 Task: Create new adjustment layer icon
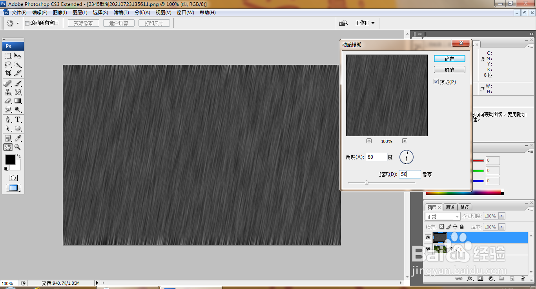pyautogui.click(x=491, y=278)
